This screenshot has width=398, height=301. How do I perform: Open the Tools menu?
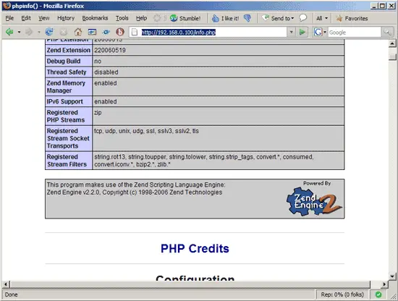[122, 18]
